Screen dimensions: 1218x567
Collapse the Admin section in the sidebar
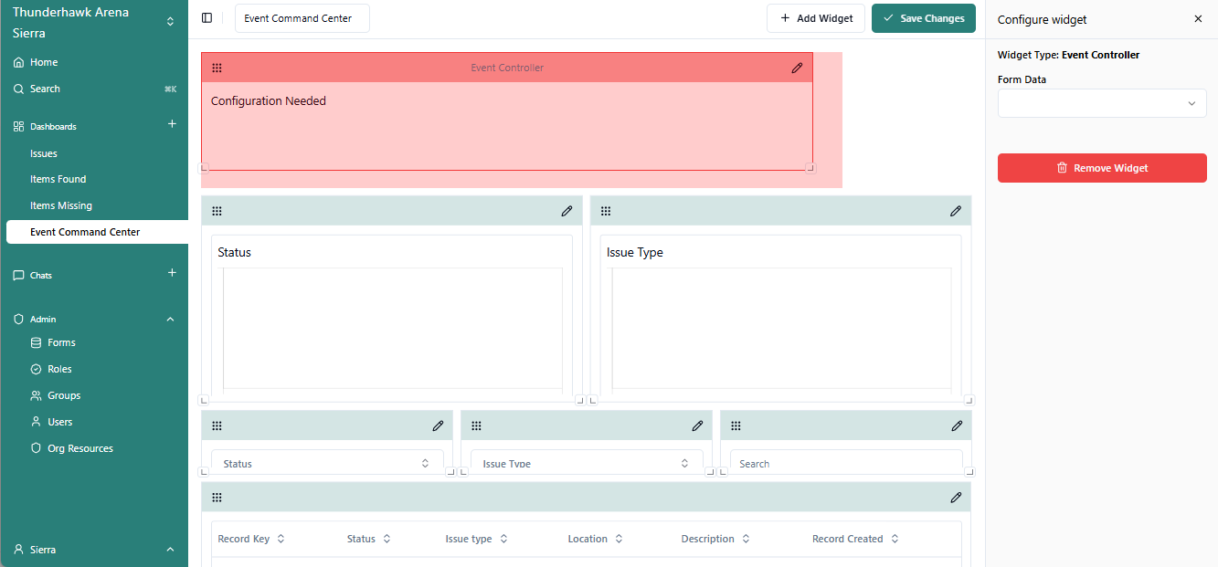pyautogui.click(x=170, y=320)
